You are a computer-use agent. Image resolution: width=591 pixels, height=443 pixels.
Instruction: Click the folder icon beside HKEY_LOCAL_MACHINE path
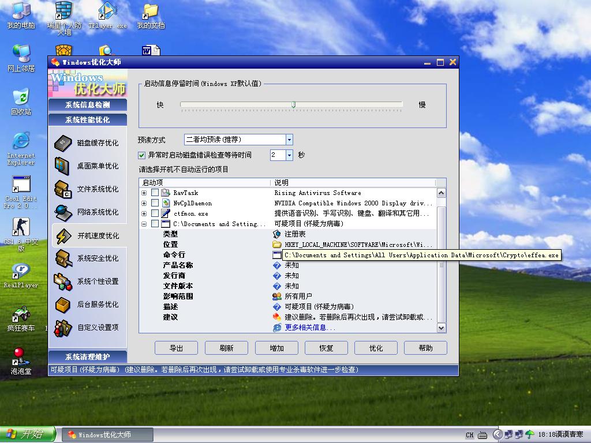277,245
